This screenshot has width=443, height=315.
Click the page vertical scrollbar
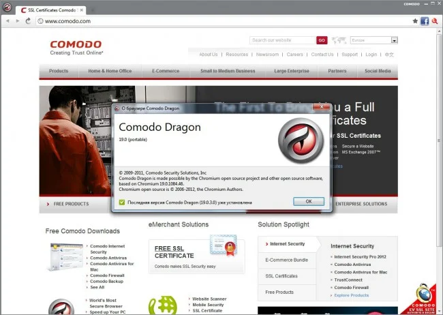click(x=439, y=141)
